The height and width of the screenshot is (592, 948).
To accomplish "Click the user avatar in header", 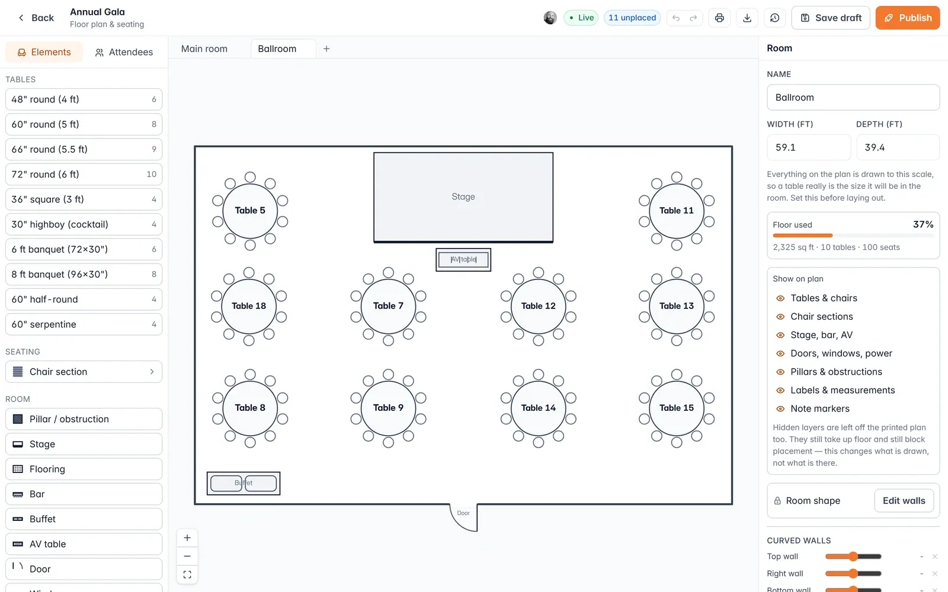I will click(550, 18).
